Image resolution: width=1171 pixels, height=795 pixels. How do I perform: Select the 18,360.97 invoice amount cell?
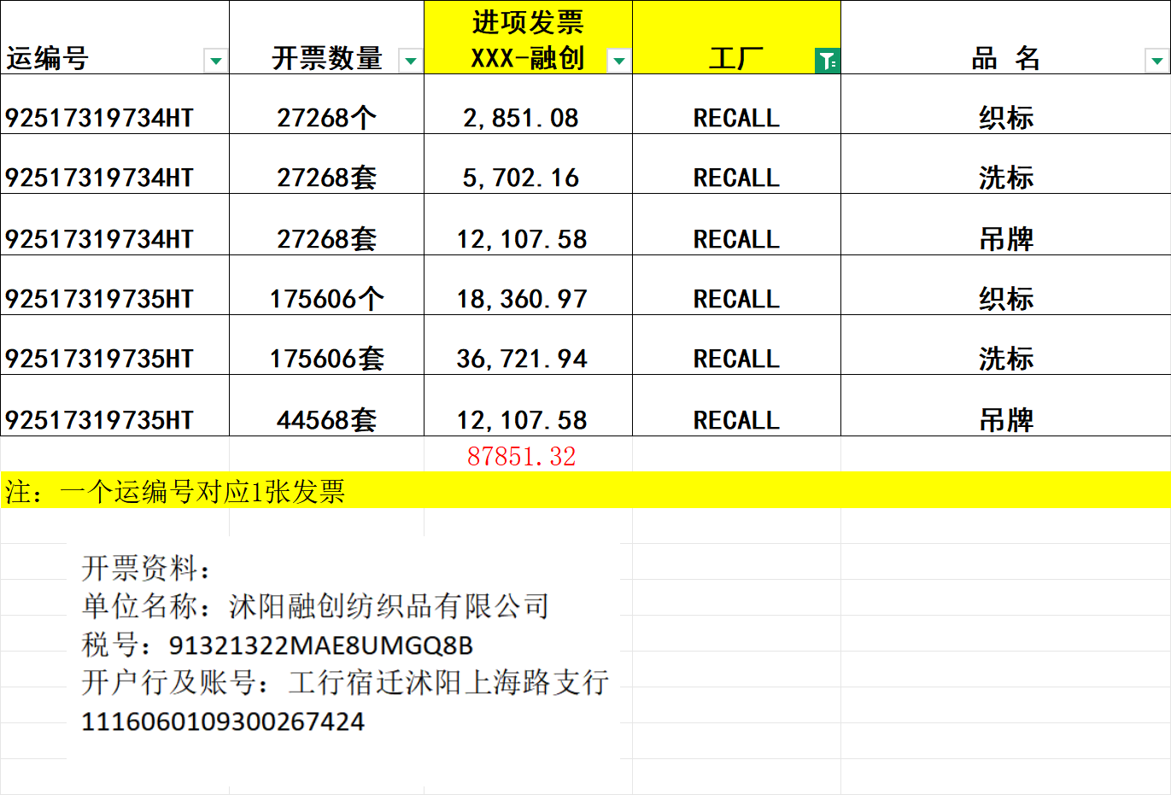(x=521, y=298)
